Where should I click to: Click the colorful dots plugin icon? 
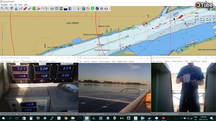tap(79, 9)
